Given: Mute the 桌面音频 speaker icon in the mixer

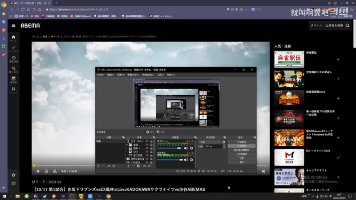Looking at the screenshot, I should point(186,160).
